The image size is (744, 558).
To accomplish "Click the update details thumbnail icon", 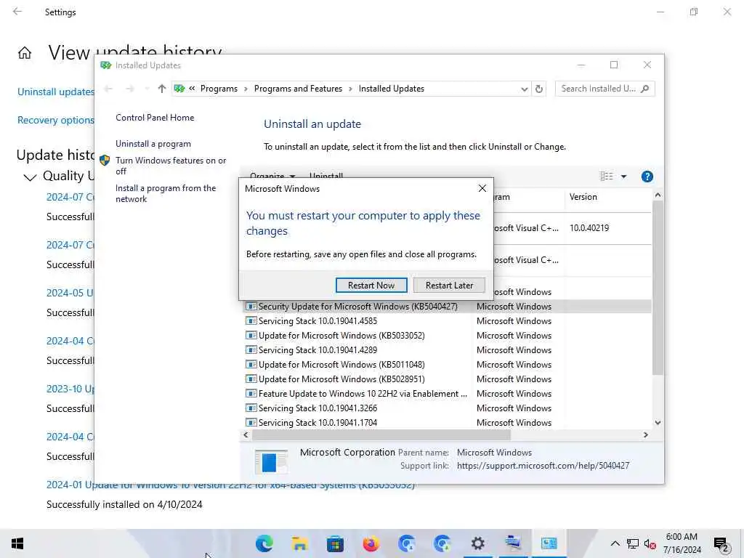I will click(271, 461).
